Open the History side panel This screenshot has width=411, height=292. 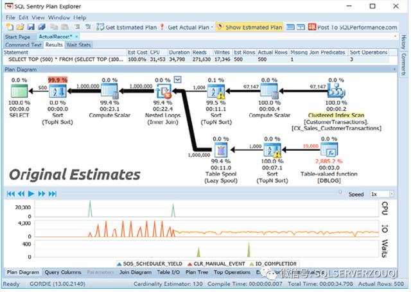(404, 42)
